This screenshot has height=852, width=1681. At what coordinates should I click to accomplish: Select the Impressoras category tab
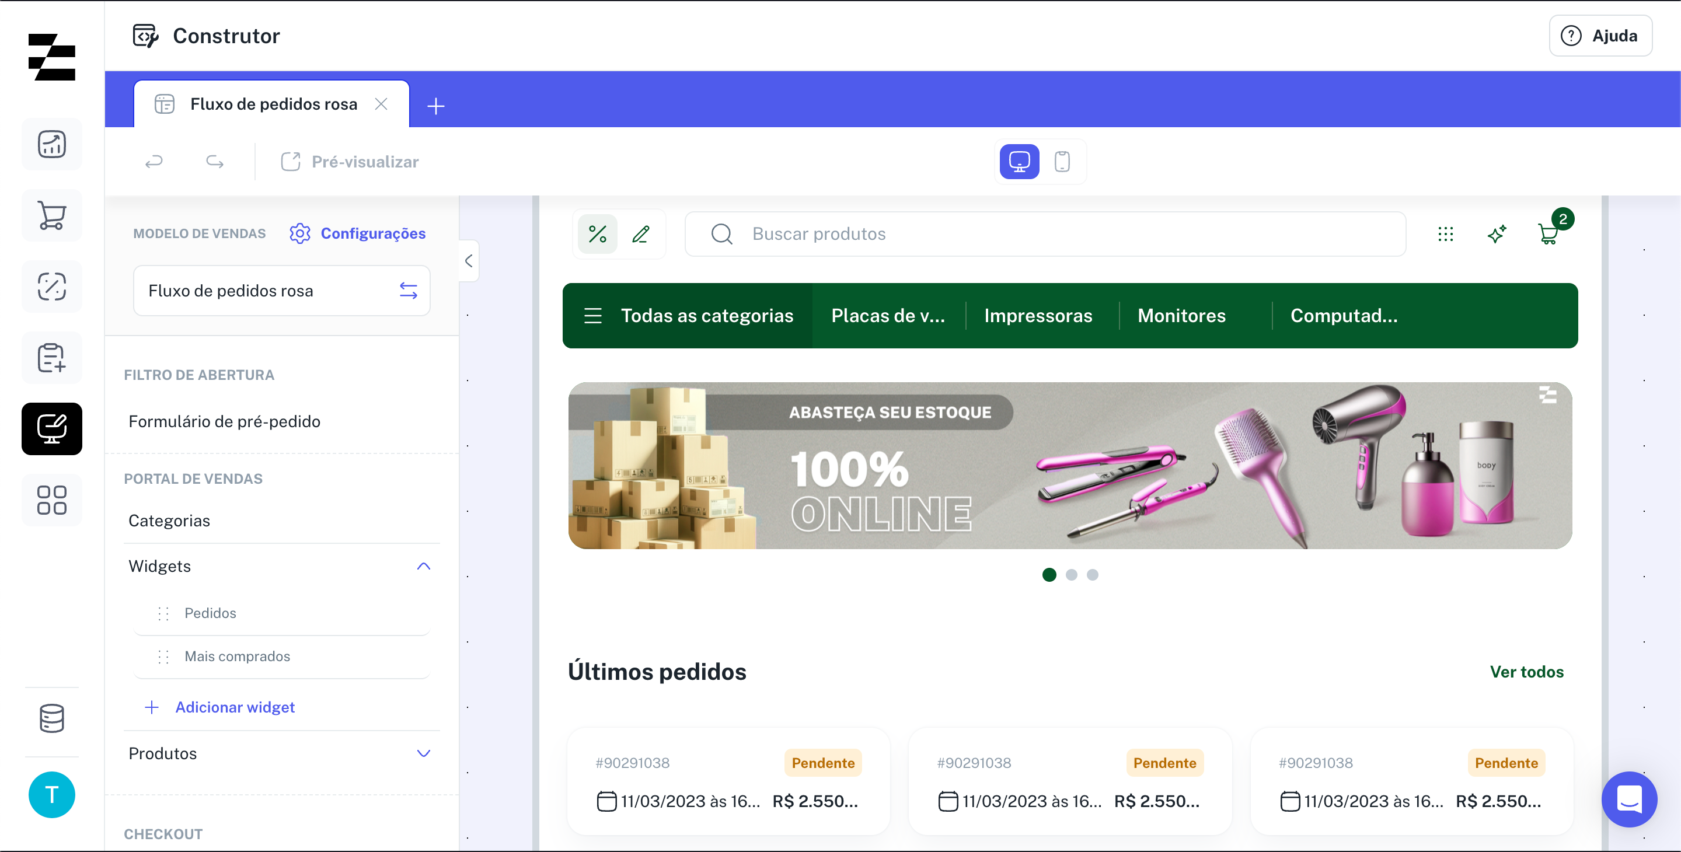tap(1038, 316)
